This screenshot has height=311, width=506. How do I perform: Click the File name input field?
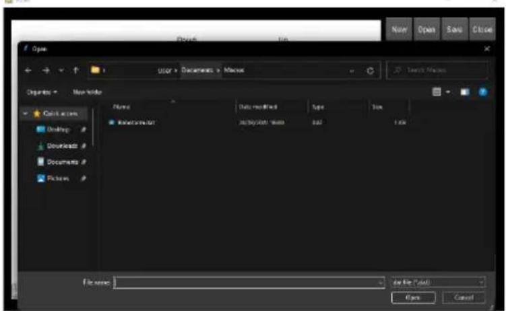pos(246,282)
